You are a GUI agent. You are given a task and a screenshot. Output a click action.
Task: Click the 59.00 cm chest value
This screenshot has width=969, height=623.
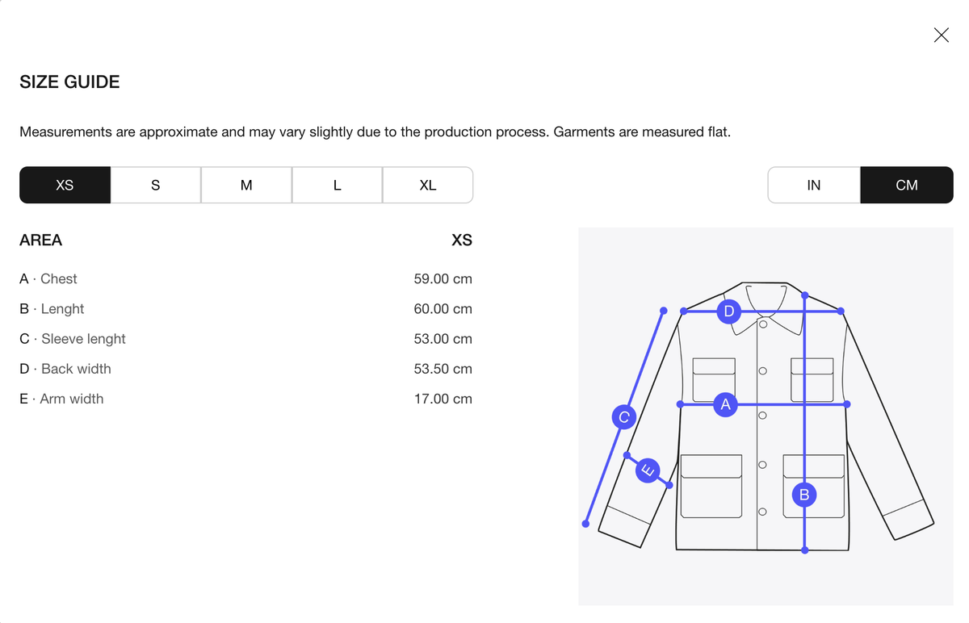pos(443,278)
